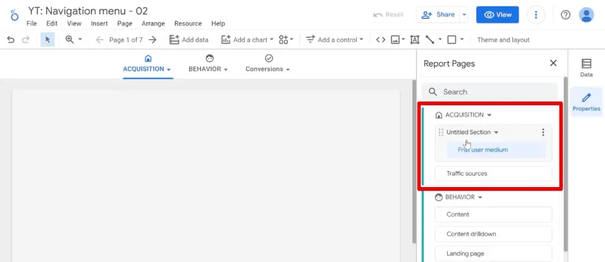
Task: Open the File menu
Action: pos(32,24)
